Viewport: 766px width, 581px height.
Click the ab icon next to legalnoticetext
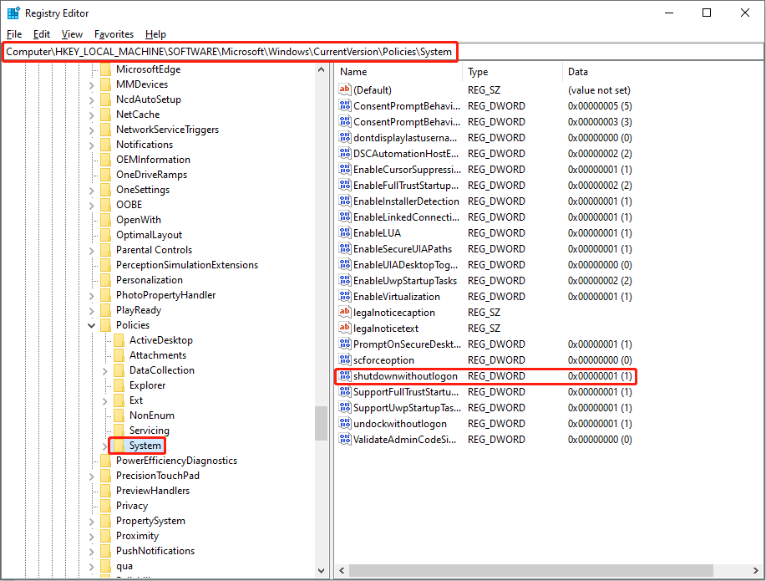point(344,328)
